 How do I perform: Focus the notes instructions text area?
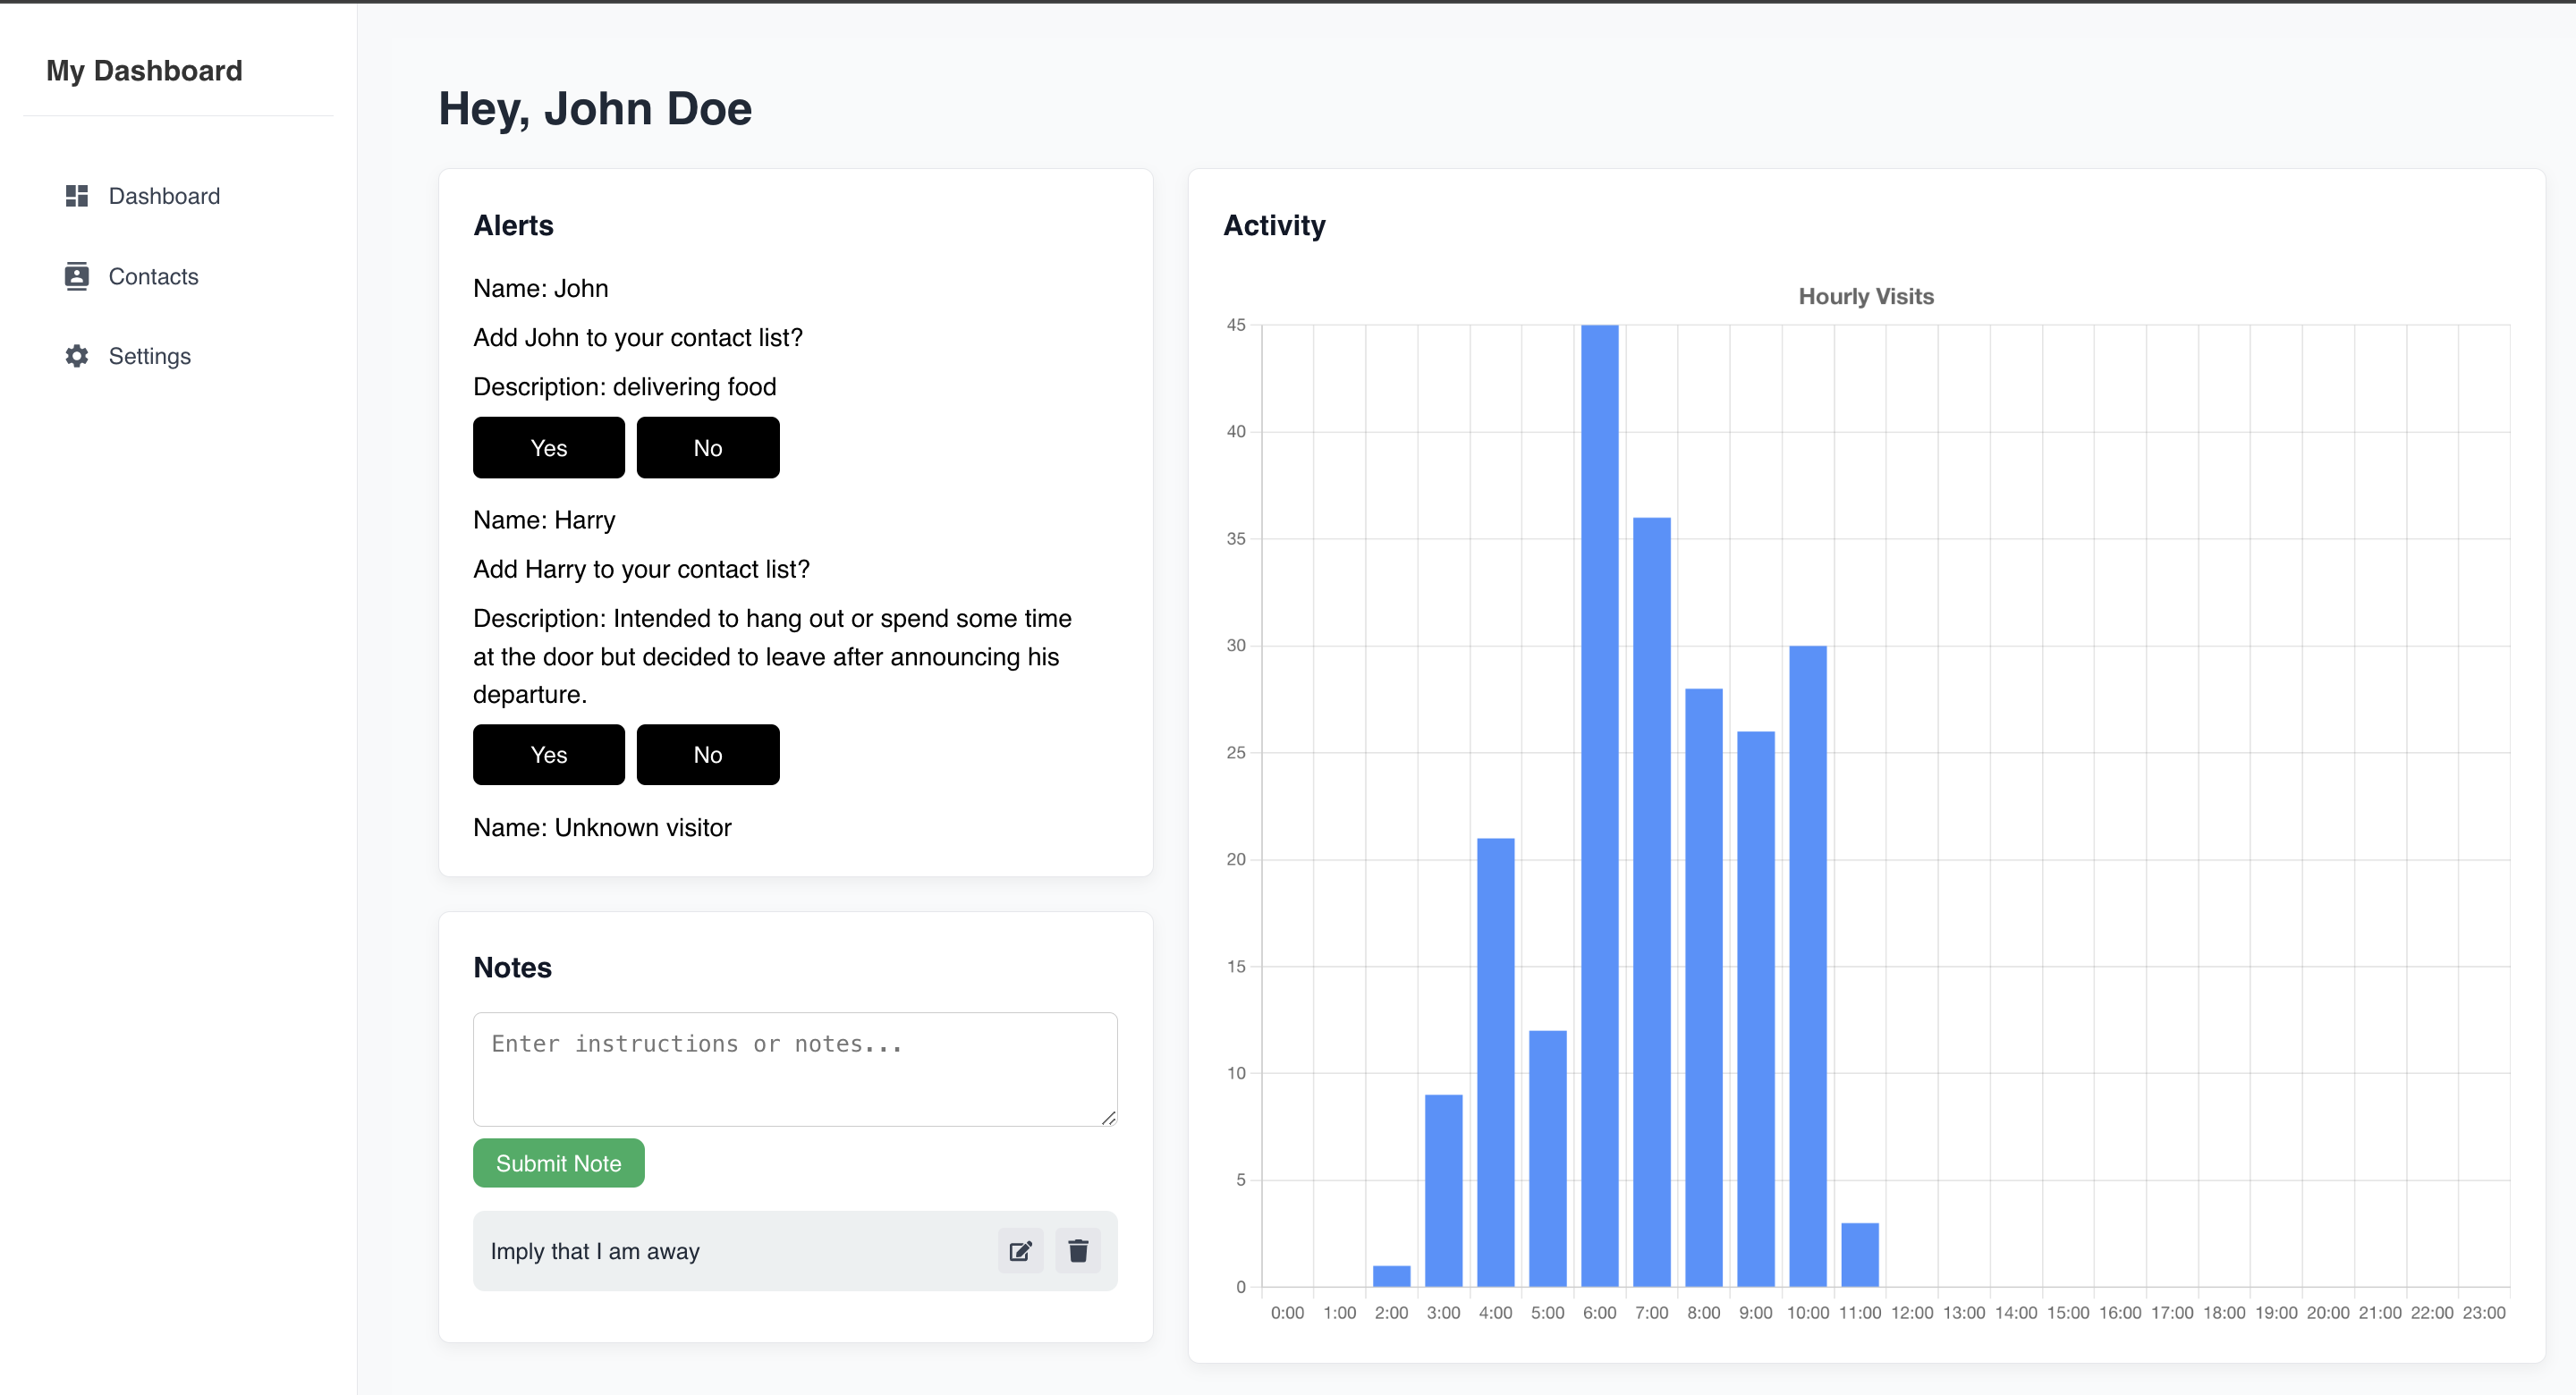click(794, 1068)
